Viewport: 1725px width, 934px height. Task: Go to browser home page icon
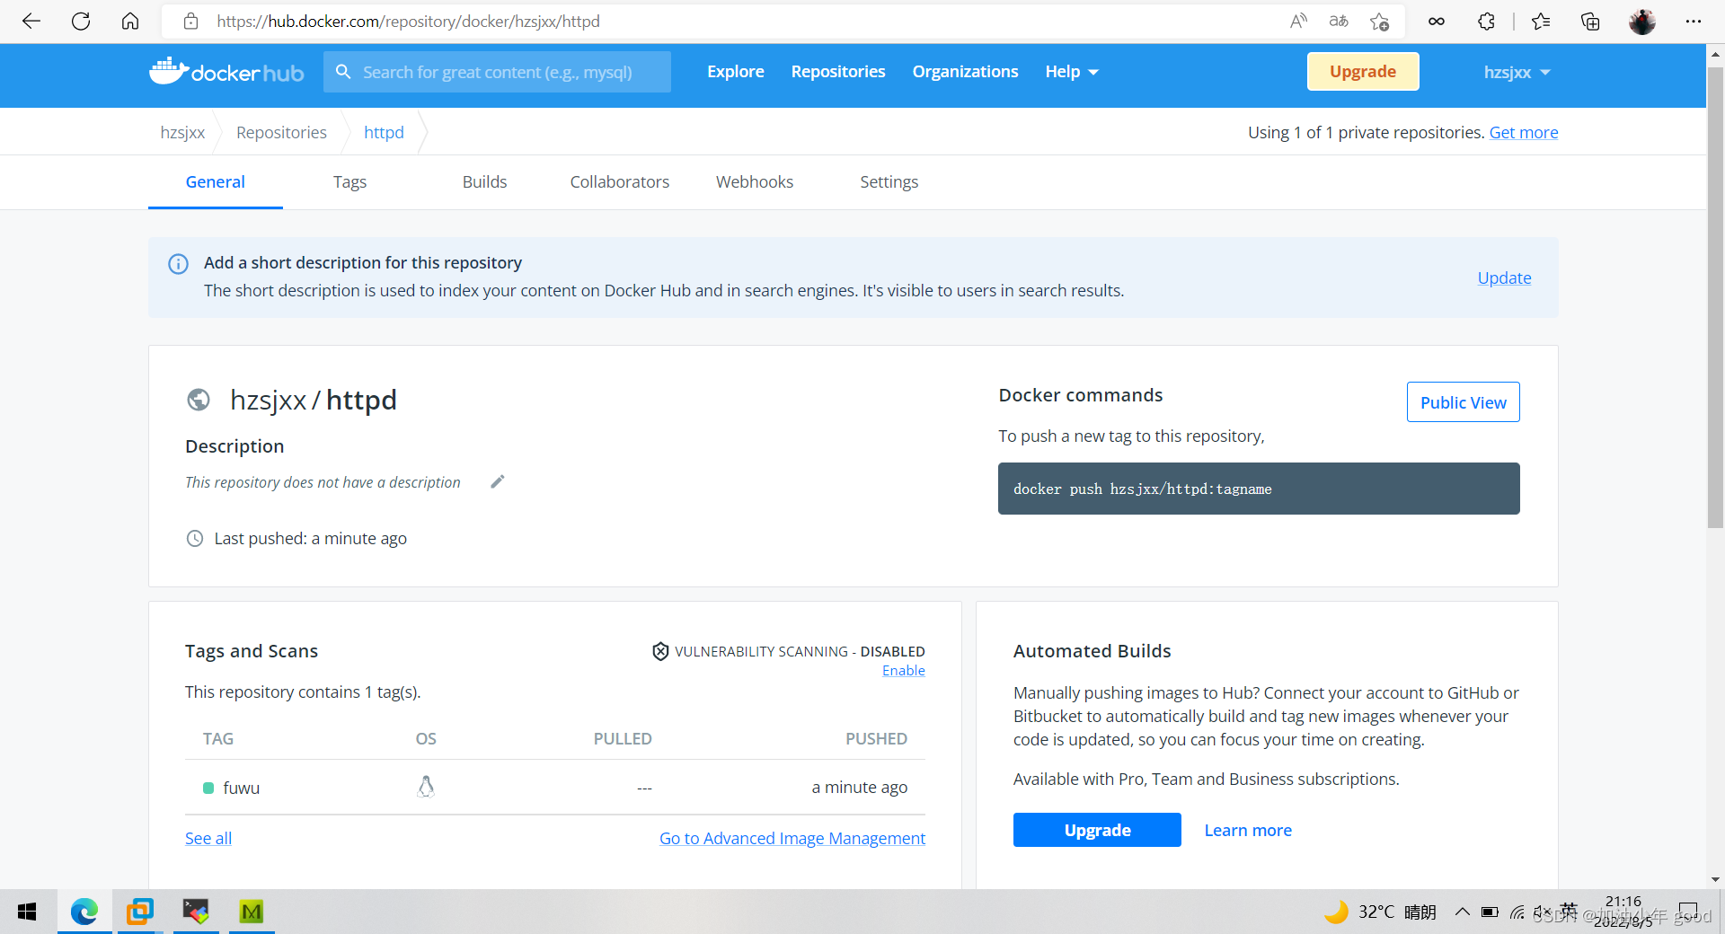pos(130,22)
